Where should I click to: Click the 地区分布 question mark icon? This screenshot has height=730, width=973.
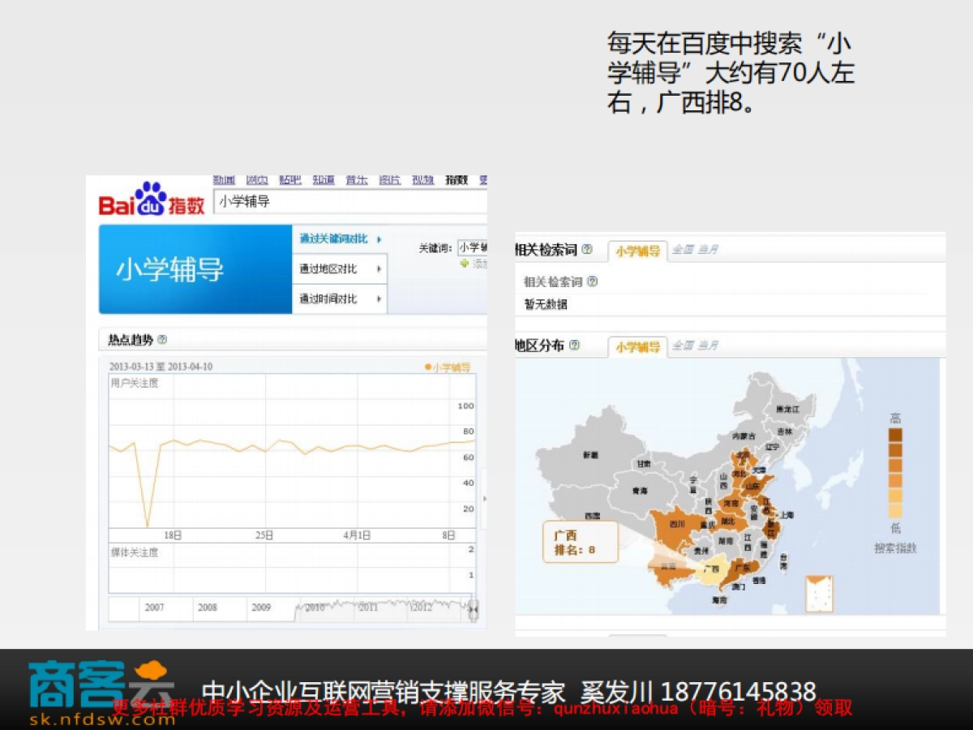[575, 345]
